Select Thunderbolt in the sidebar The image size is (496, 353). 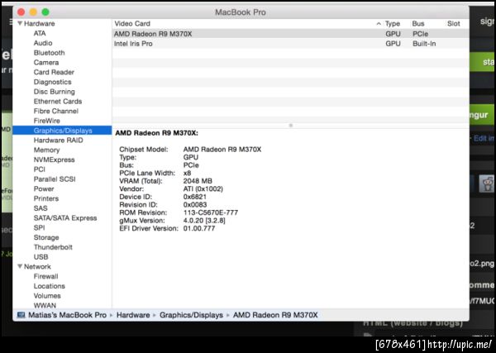[x=53, y=247]
